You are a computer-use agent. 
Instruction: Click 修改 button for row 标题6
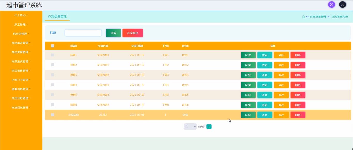coord(281,105)
